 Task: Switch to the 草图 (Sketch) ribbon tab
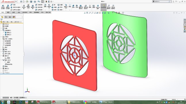point(8,12)
